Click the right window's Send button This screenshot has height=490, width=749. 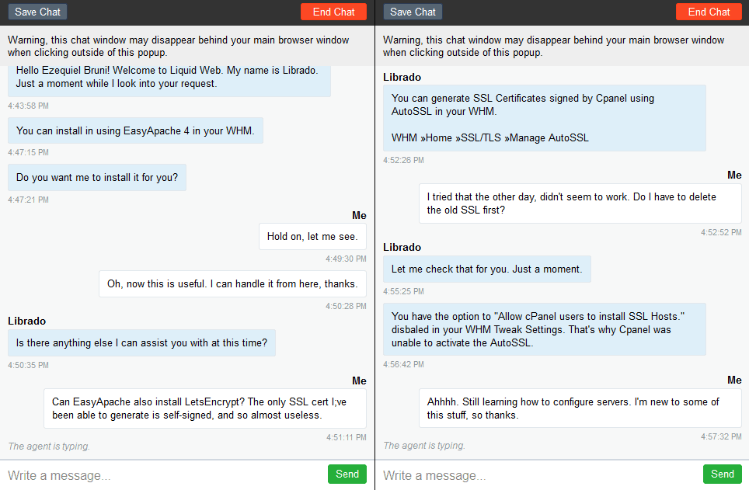(723, 474)
